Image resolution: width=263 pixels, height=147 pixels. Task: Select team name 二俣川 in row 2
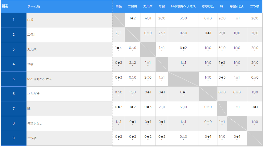32,35
